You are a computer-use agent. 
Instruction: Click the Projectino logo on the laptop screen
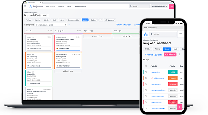coord(36,6)
